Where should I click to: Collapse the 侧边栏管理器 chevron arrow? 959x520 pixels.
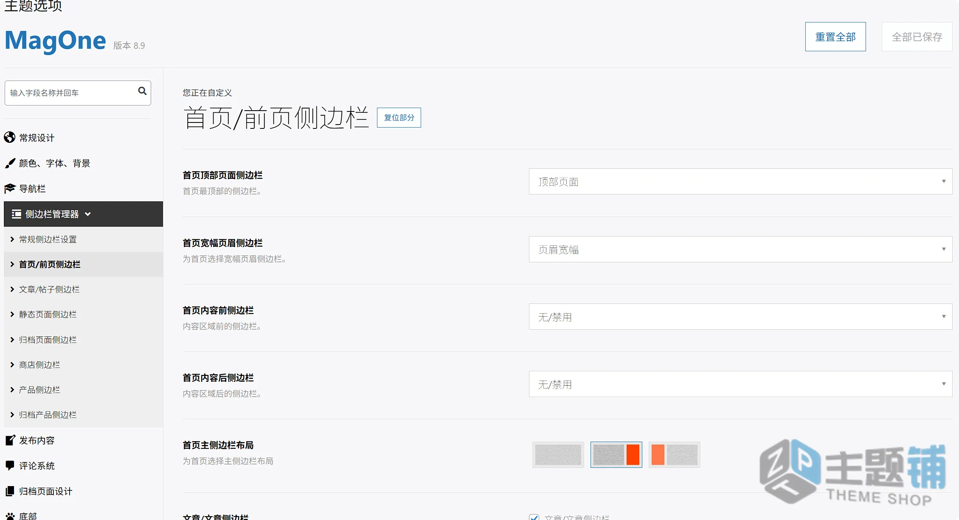pos(88,214)
